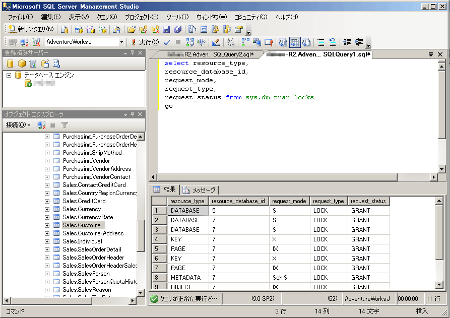Click the New Query (新しいクエリ) button
The width and height of the screenshot is (450, 318).
31,29
